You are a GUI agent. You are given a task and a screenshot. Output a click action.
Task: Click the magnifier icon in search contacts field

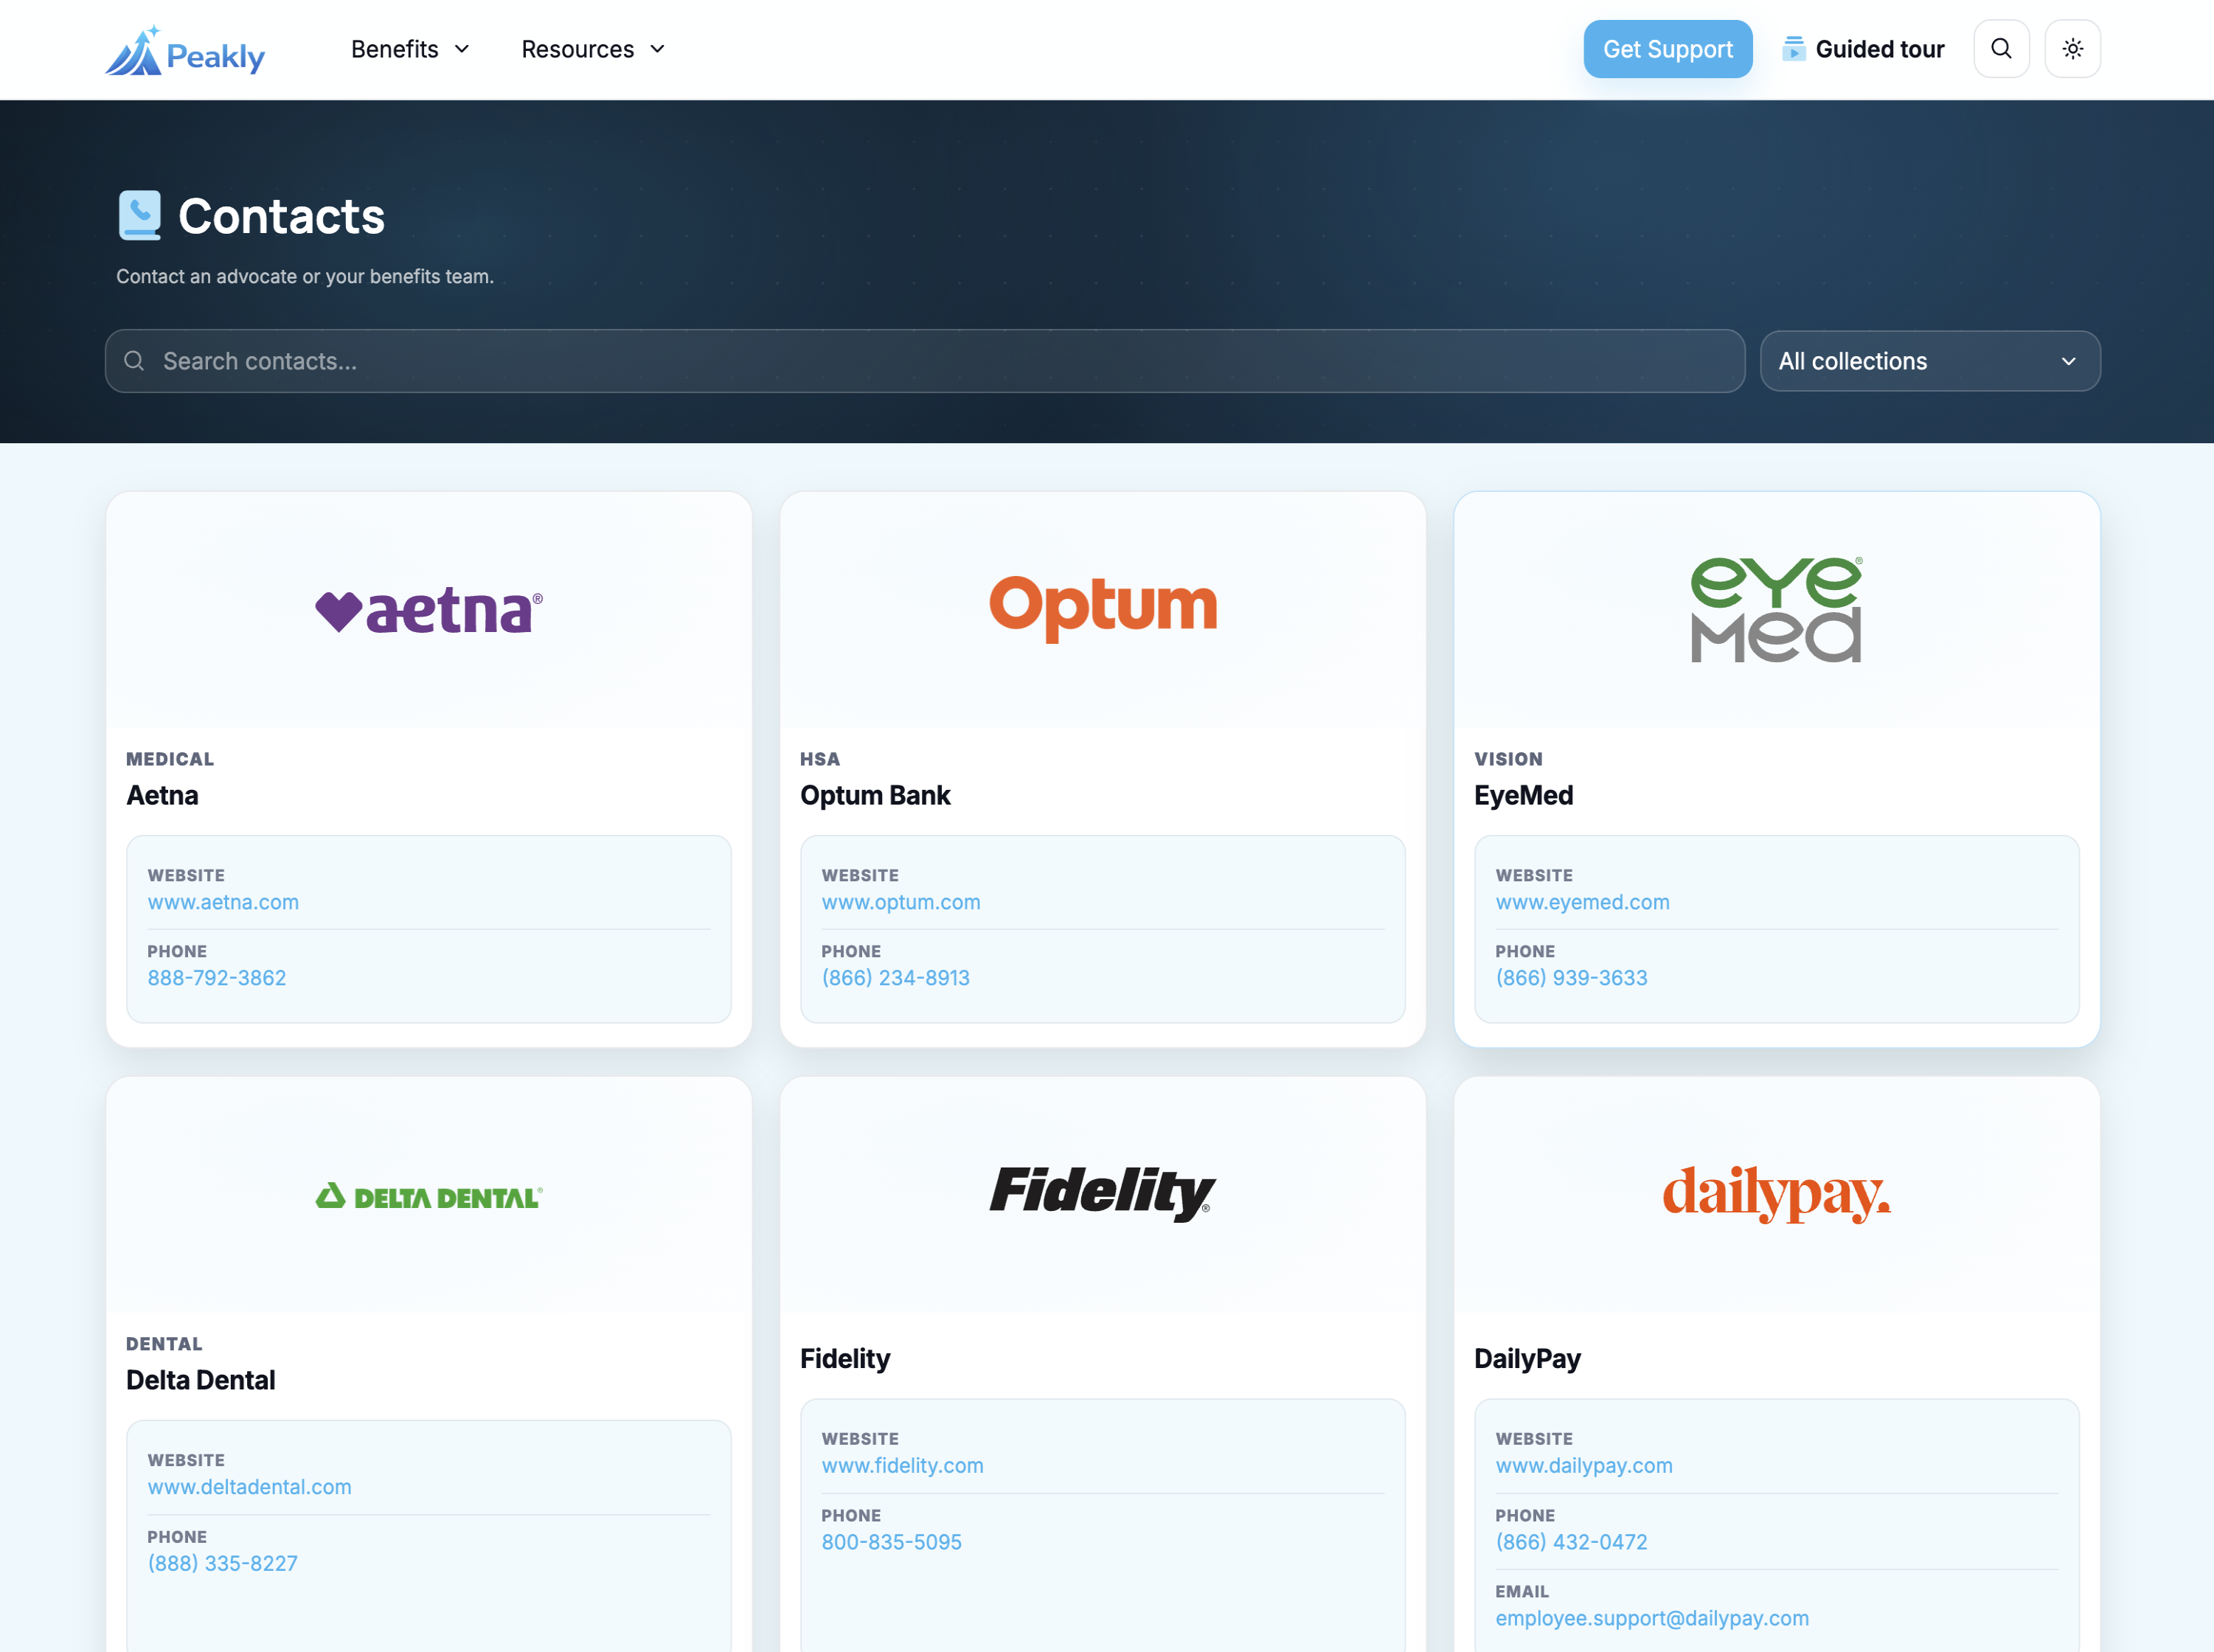click(x=134, y=361)
